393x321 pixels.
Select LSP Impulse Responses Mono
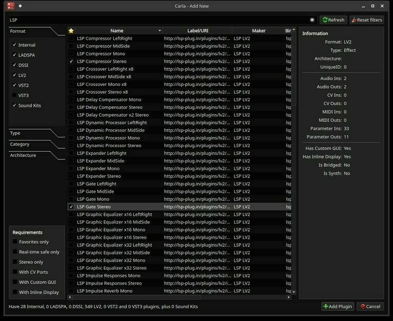coord(180,276)
